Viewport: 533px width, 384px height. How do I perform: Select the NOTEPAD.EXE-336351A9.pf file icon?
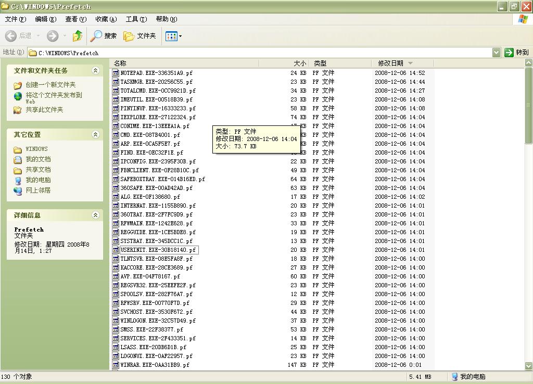[x=116, y=73]
